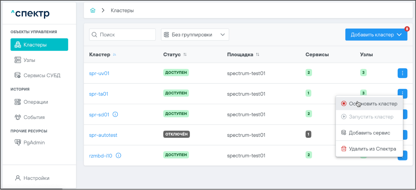Choose Добавить сервис in context menu
The width and height of the screenshot is (416, 190).
tap(369, 133)
